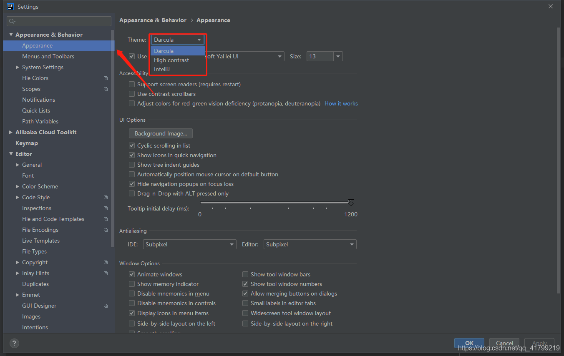Enable Small labels in editor tabs
The width and height of the screenshot is (564, 356).
pyautogui.click(x=245, y=303)
